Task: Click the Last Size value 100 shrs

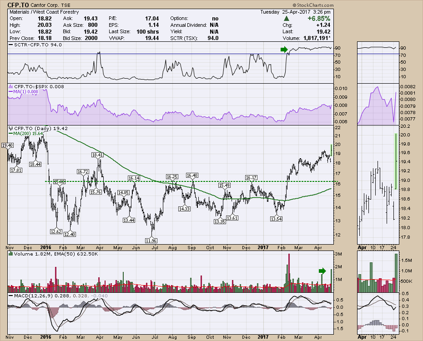Action: pos(147,31)
